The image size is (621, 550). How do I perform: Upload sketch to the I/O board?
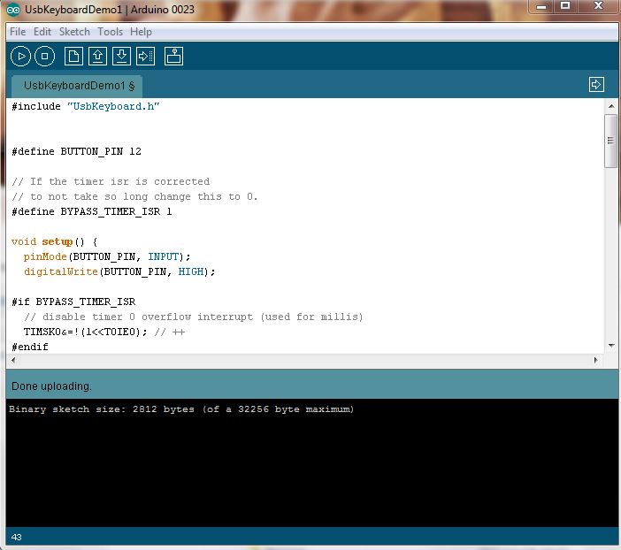click(145, 57)
